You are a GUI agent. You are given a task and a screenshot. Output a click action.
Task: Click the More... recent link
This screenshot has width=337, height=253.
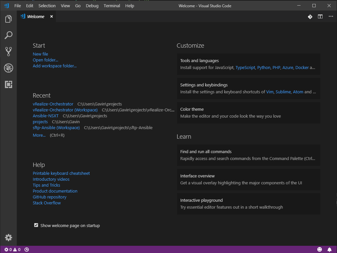pyautogui.click(x=39, y=135)
